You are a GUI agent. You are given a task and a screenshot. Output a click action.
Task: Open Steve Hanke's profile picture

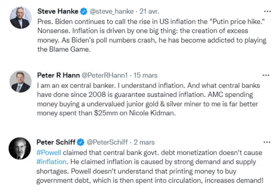[20, 17]
